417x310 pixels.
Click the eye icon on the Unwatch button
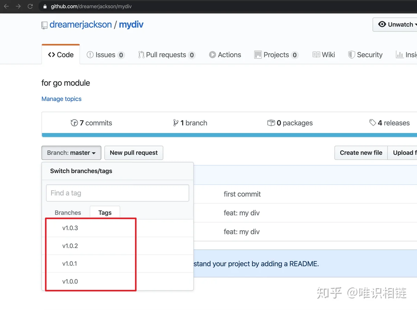pyautogui.click(x=382, y=24)
